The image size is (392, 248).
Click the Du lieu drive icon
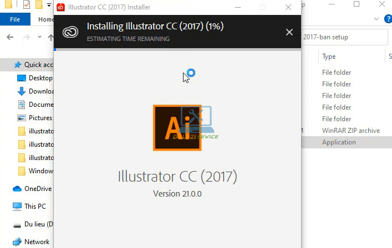pos(17,225)
